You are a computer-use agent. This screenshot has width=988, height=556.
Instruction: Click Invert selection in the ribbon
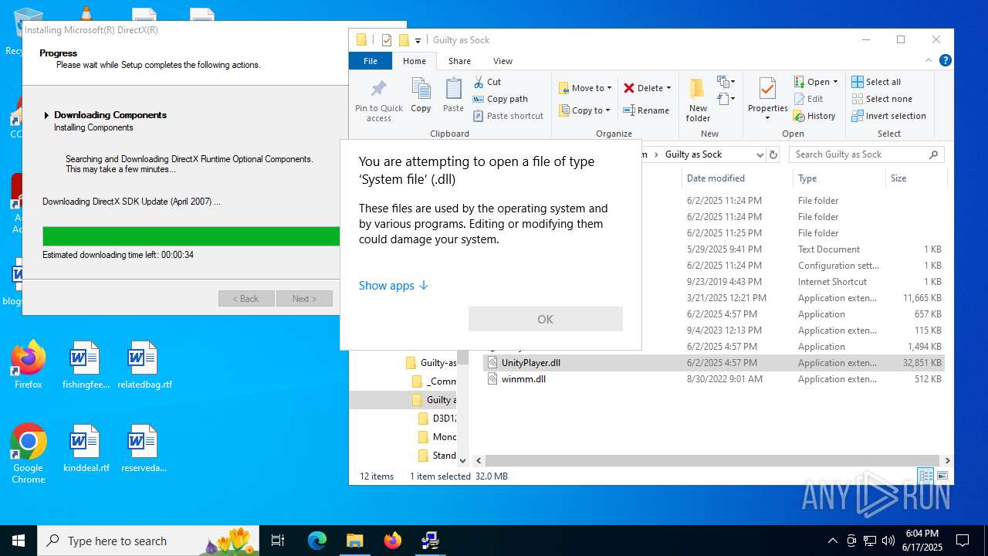888,116
